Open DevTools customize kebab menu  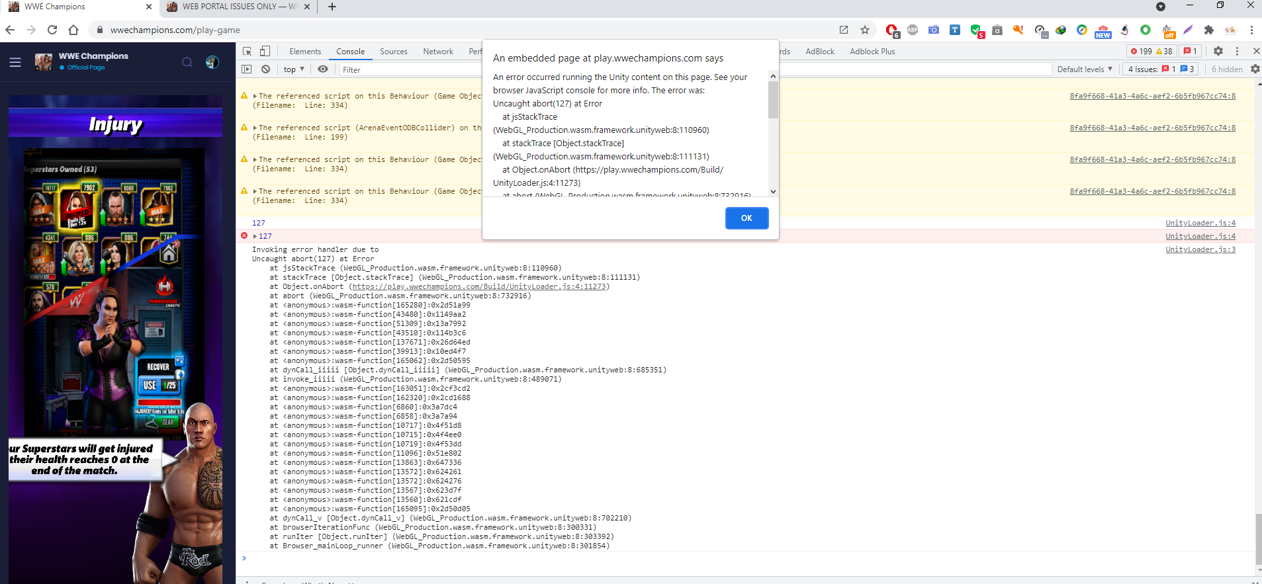coord(1237,51)
